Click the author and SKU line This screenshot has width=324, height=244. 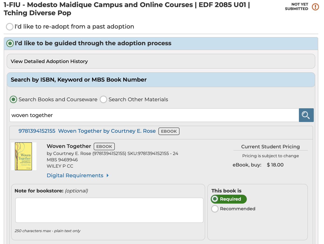click(112, 154)
